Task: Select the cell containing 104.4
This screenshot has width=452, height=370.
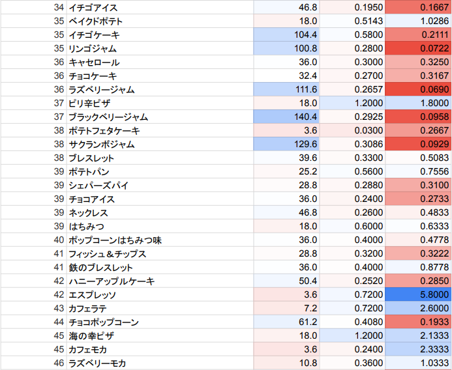Action: pos(287,35)
